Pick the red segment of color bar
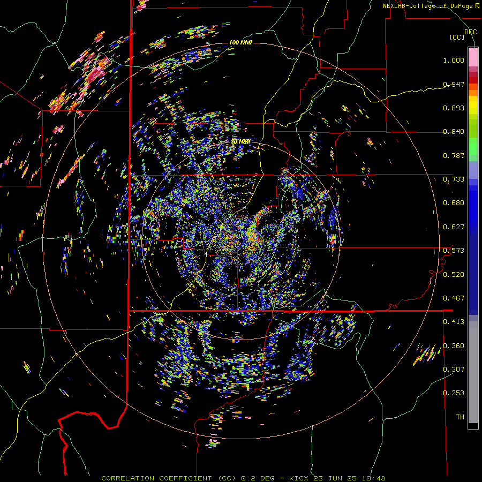This screenshot has width=482, height=482. click(x=473, y=80)
